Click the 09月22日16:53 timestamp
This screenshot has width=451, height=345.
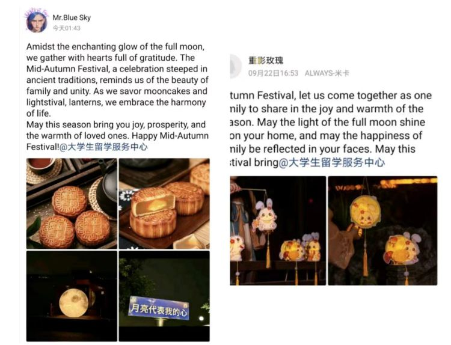coord(273,73)
